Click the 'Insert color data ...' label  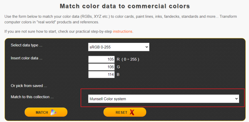[x=26, y=58]
